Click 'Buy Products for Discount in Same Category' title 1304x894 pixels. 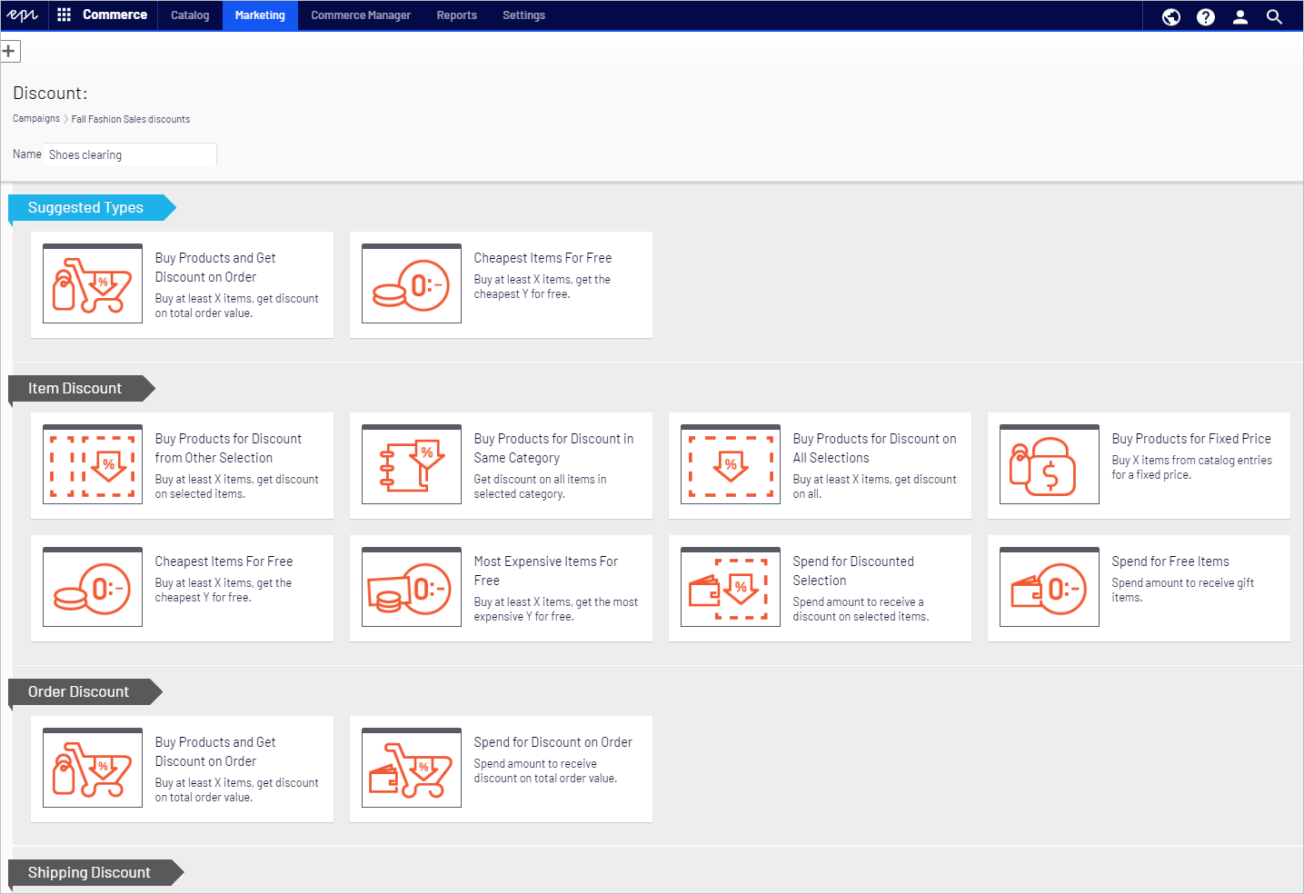[553, 449]
